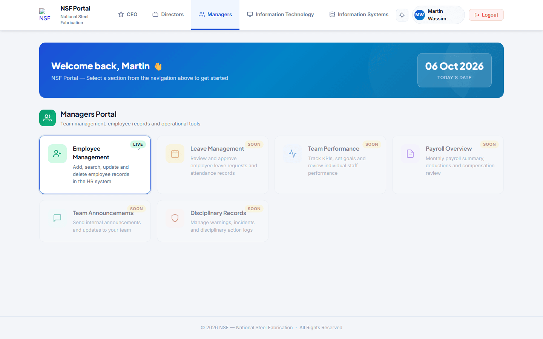This screenshot has height=339, width=543.
Task: Switch to the Directors tab
Action: (168, 14)
